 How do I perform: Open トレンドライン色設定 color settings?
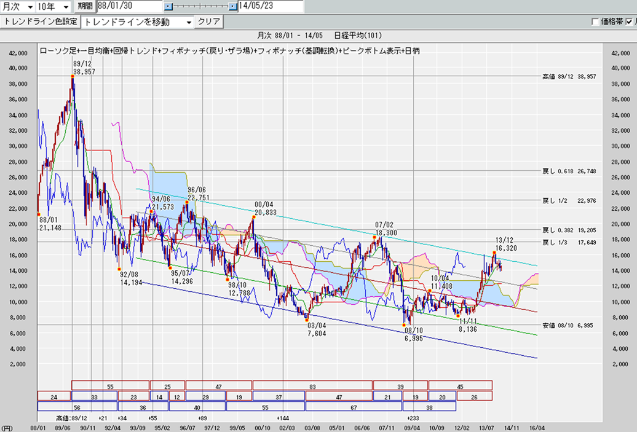coord(40,22)
